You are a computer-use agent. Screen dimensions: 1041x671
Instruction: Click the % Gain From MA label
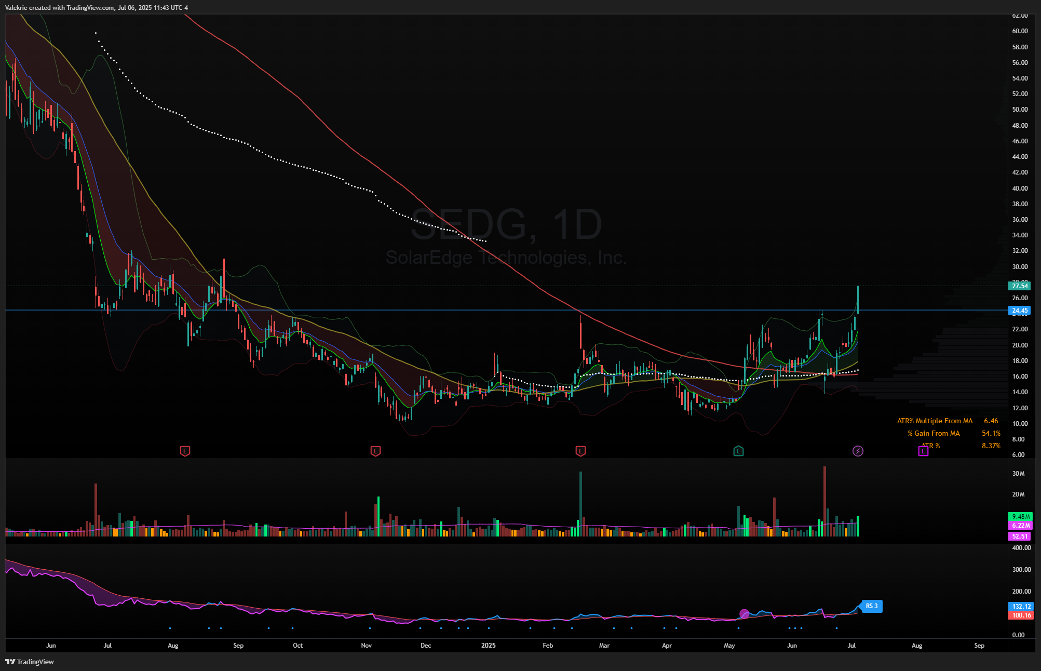coord(934,433)
